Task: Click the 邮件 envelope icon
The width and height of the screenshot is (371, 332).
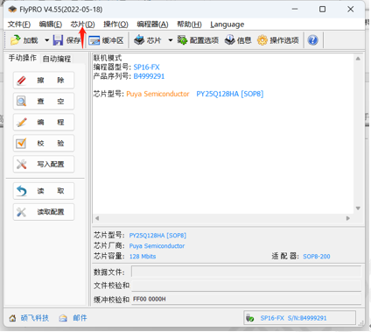Action: click(63, 318)
